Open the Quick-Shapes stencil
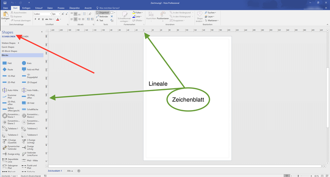The image size is (330, 177). click(9, 47)
